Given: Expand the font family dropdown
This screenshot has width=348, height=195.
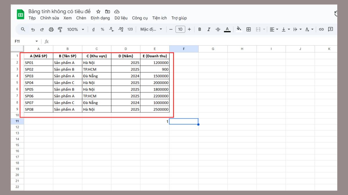Looking at the screenshot, I should pos(151,29).
